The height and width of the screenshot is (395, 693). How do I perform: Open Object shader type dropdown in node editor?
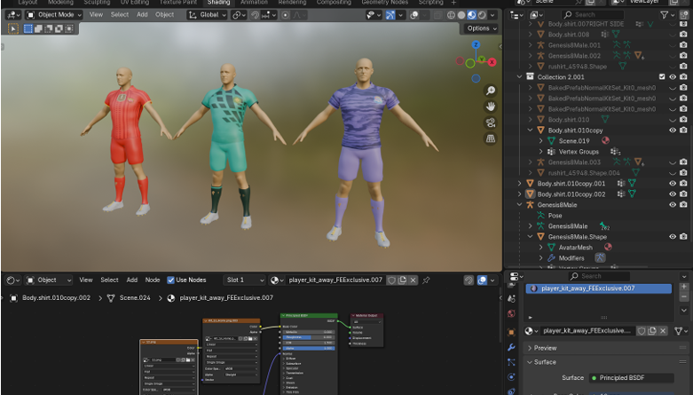[48, 280]
